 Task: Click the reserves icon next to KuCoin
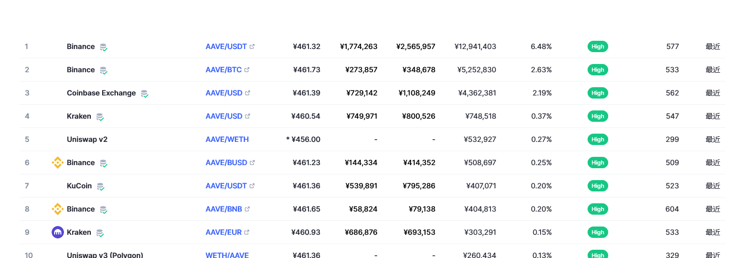pyautogui.click(x=101, y=186)
